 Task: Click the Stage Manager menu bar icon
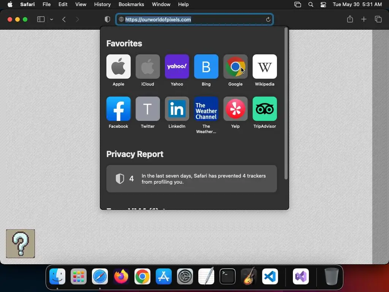click(297, 5)
